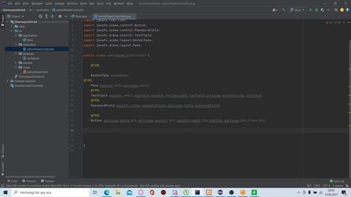The image size is (351, 197).
Task: Launch Microsoft Edge from taskbar
Action: pos(106,192)
